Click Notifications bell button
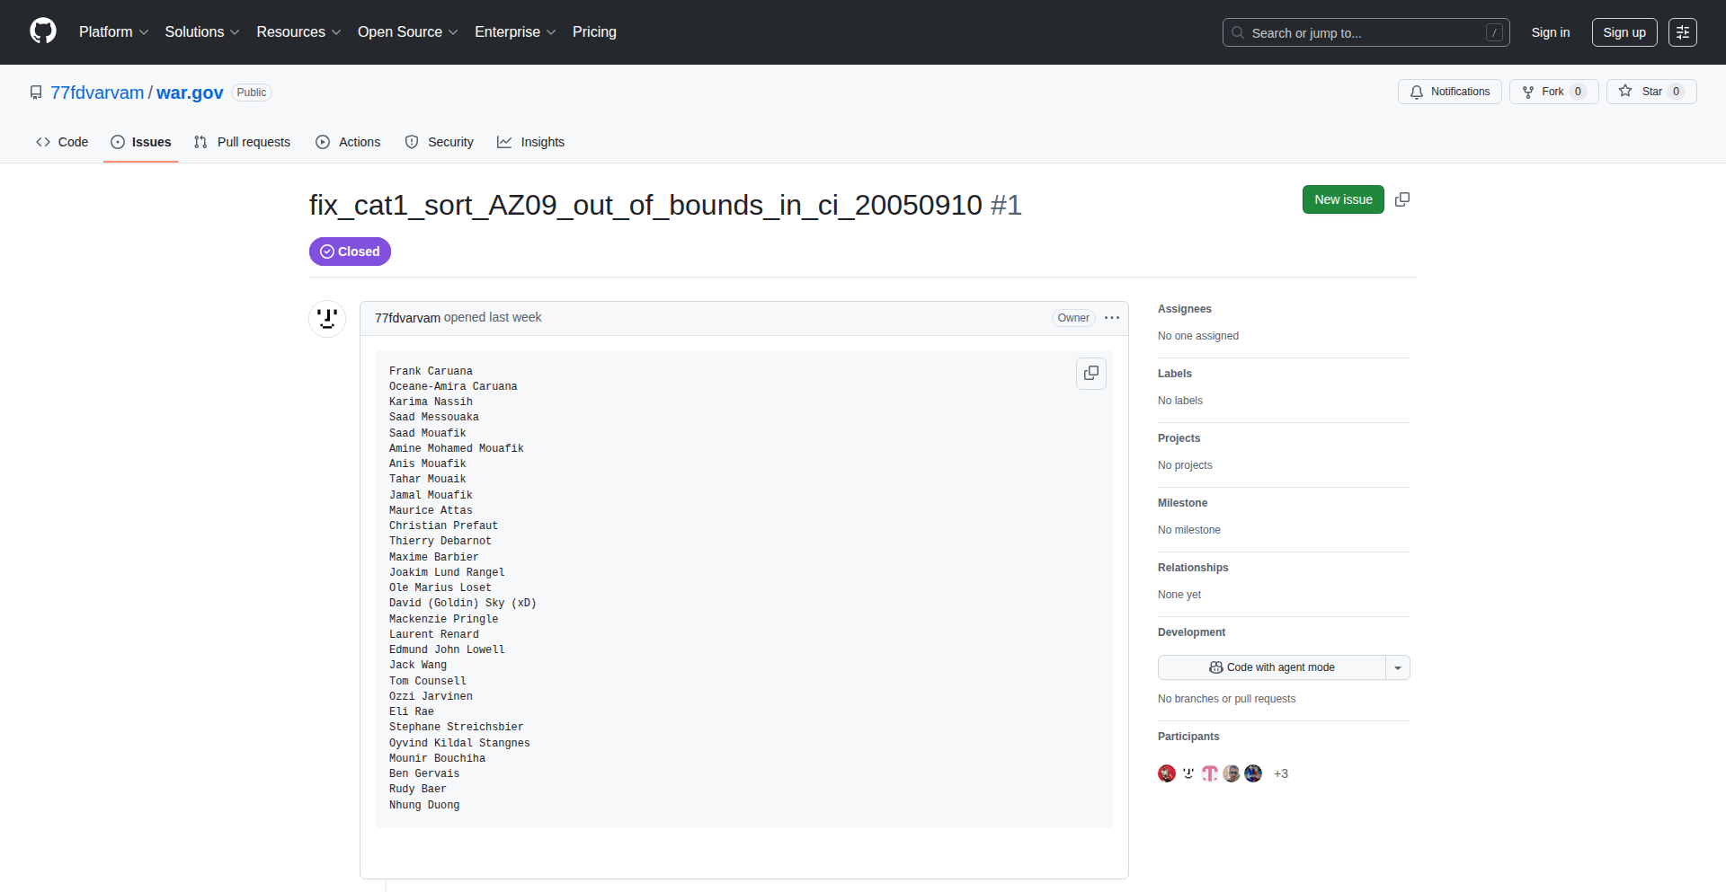This screenshot has width=1726, height=892. 1449,92
